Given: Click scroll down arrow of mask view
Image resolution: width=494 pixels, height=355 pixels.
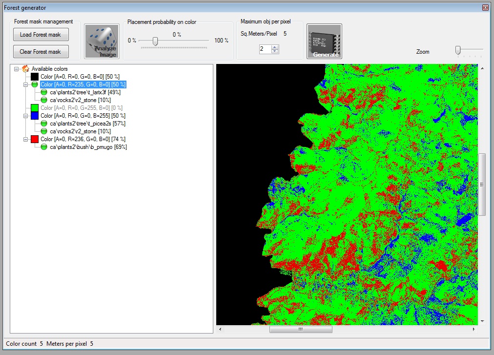Looking at the screenshot, I should click(x=482, y=321).
